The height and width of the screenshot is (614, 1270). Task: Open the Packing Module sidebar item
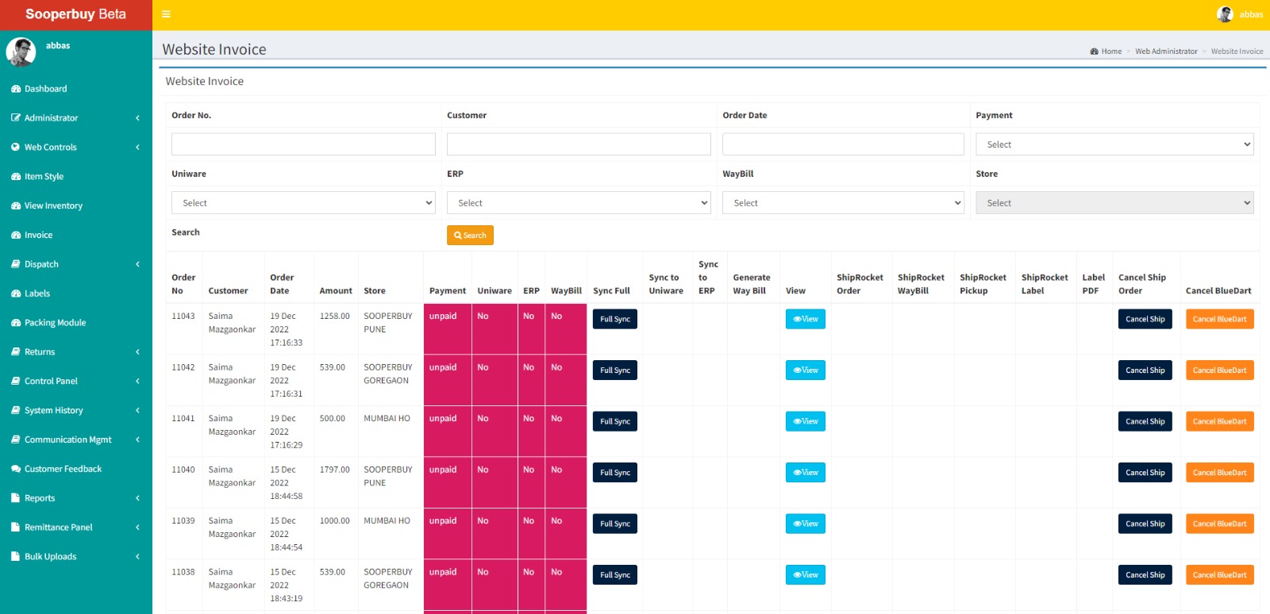point(55,323)
